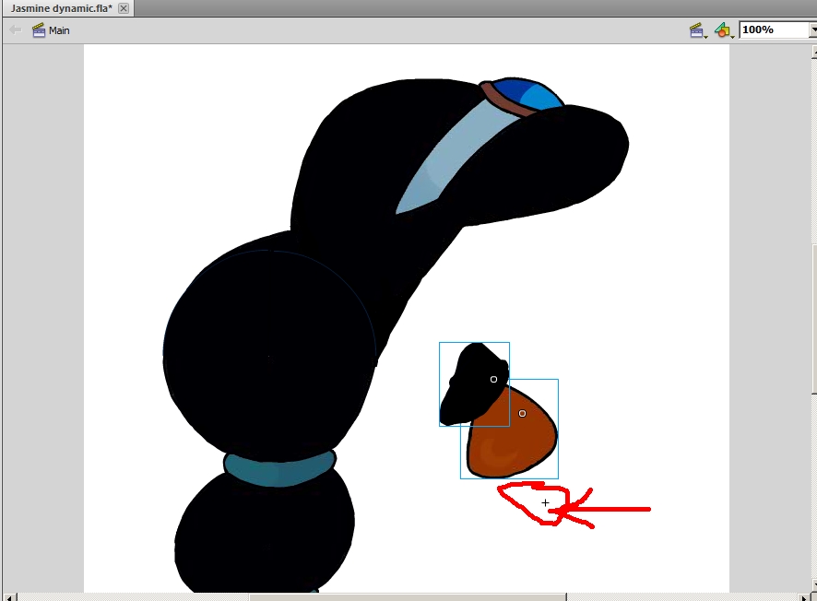Viewport: 817px width, 601px height.
Task: Click the Main scene clapperboard icon
Action: [x=39, y=30]
